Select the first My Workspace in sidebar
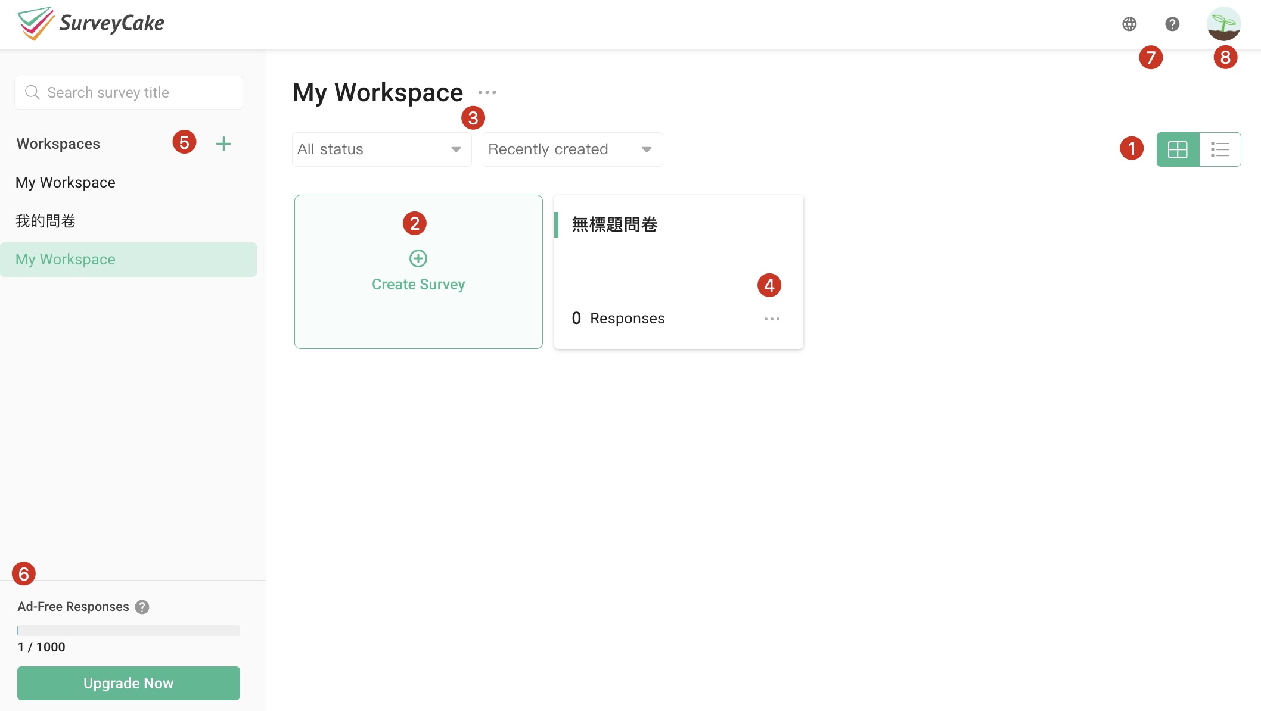 tap(66, 182)
